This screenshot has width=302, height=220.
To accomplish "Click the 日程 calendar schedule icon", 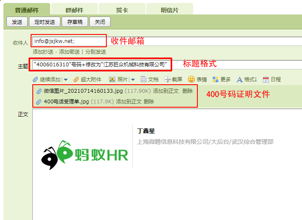I will coord(266,80).
